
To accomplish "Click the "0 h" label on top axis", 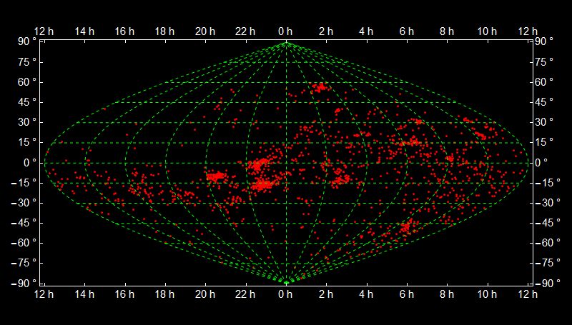I will pos(285,31).
